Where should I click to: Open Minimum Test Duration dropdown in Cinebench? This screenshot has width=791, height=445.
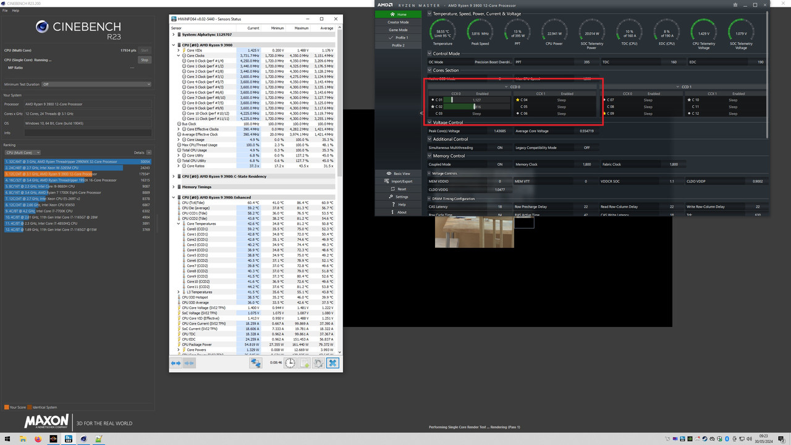pyautogui.click(x=96, y=84)
